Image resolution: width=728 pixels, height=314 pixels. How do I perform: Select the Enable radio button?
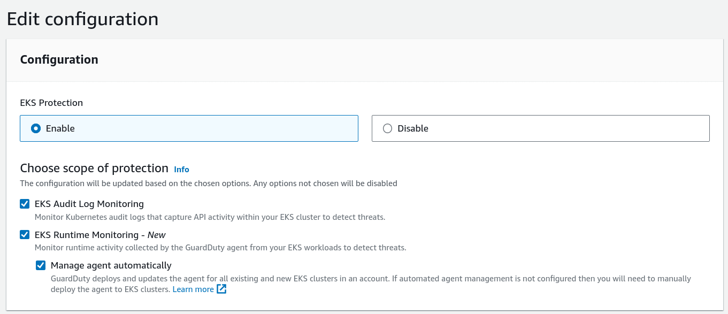tap(36, 128)
